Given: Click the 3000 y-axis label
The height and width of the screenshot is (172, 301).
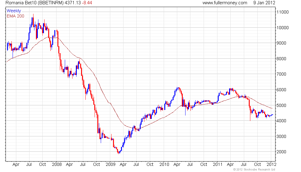Looking at the screenshot, I should click(281, 136).
